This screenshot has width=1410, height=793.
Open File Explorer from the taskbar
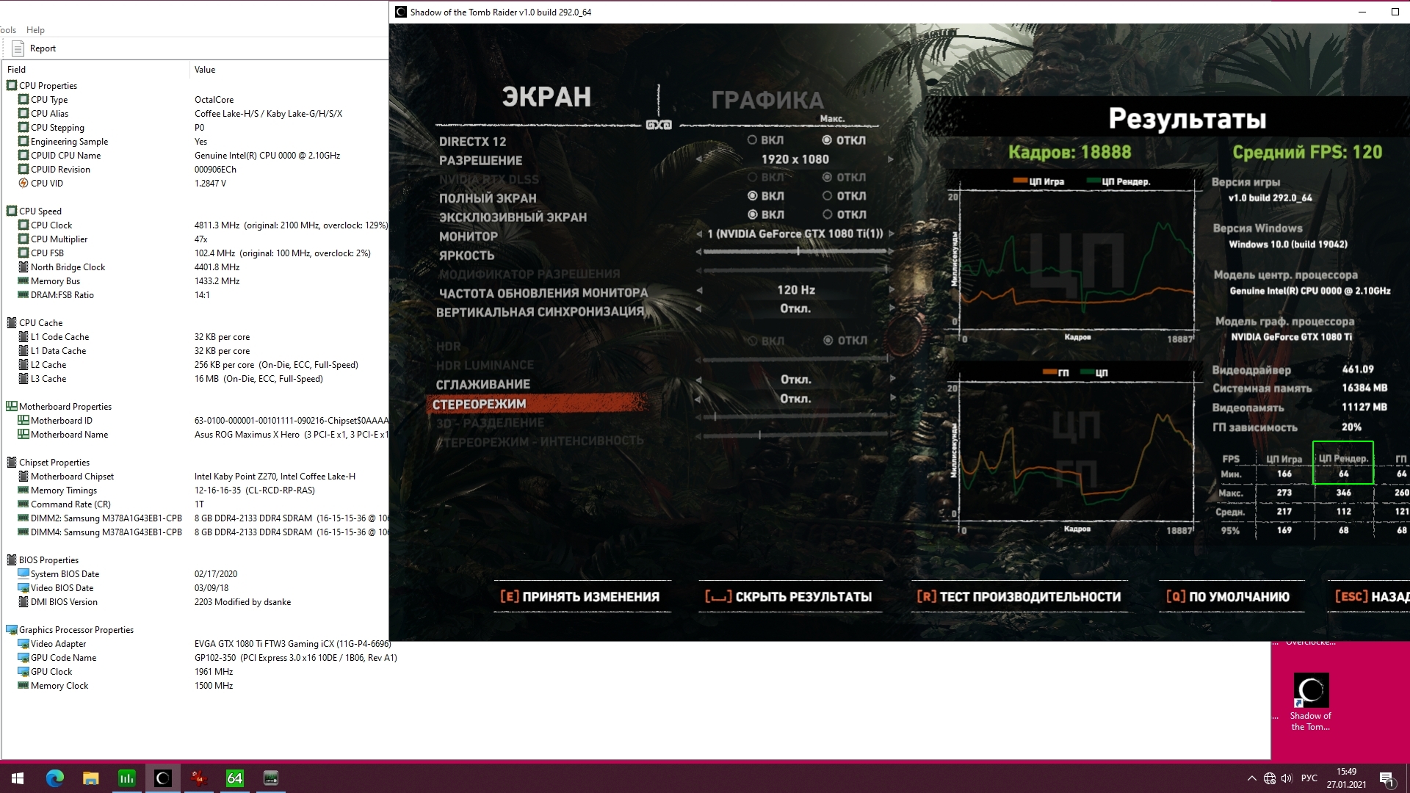click(x=90, y=778)
